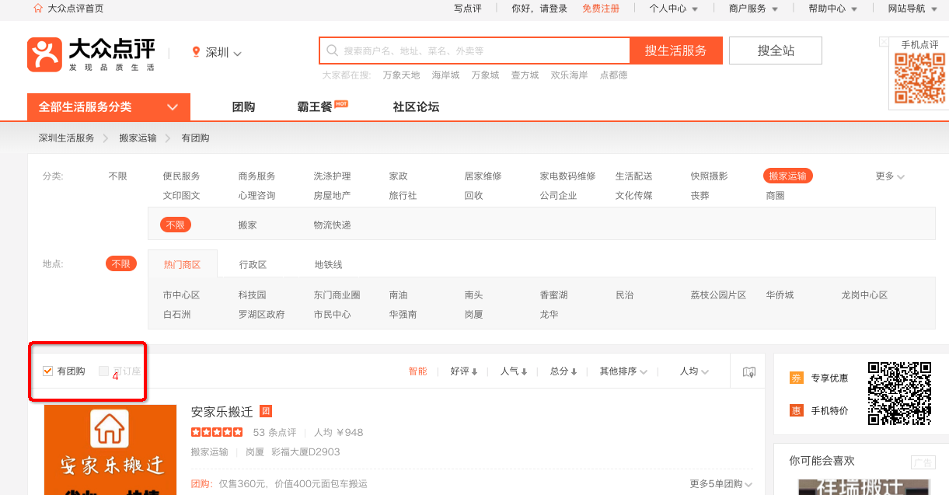949x495 pixels.
Task: Close the 手机点评 QR popup
Action: pyautogui.click(x=884, y=41)
